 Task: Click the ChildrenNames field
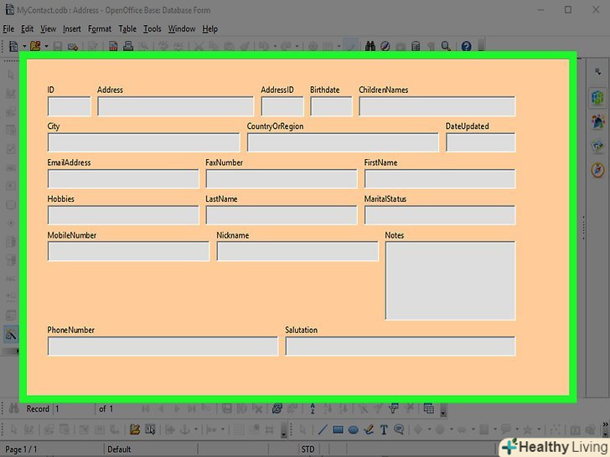[437, 106]
